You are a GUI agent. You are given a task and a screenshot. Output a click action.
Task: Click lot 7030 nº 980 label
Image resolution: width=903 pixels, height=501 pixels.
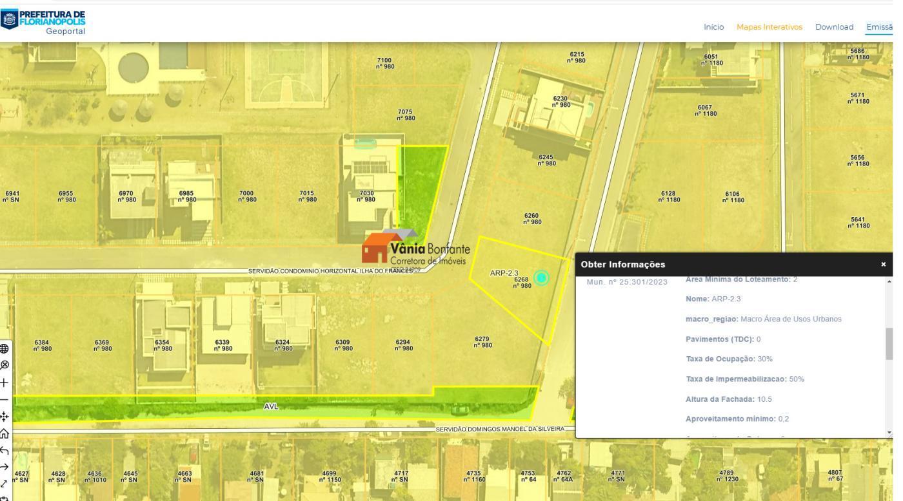[366, 196]
